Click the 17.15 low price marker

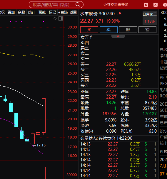[x=39, y=145]
